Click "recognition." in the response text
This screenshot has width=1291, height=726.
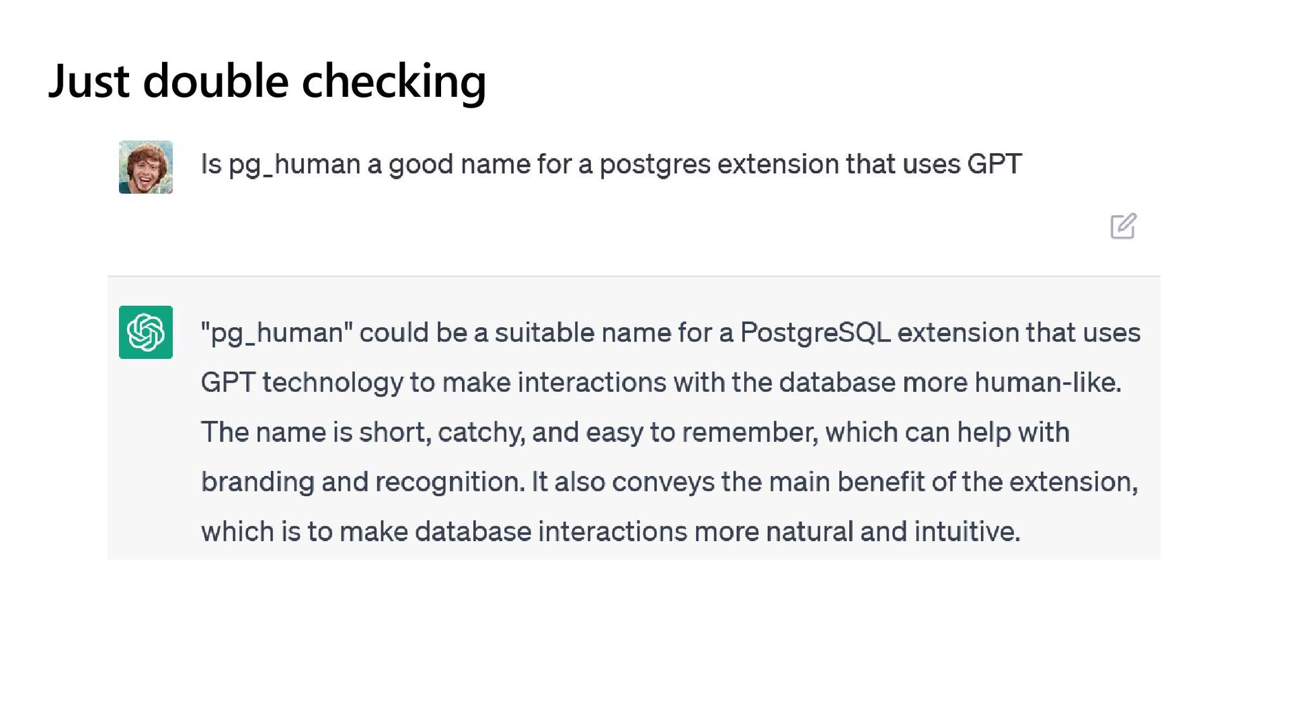point(450,483)
